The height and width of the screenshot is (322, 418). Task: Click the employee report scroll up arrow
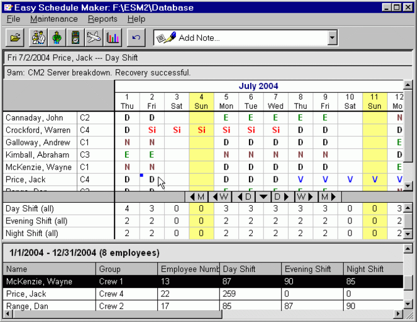click(408, 249)
